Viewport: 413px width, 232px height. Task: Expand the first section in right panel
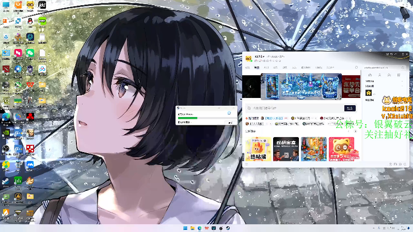tap(402, 81)
